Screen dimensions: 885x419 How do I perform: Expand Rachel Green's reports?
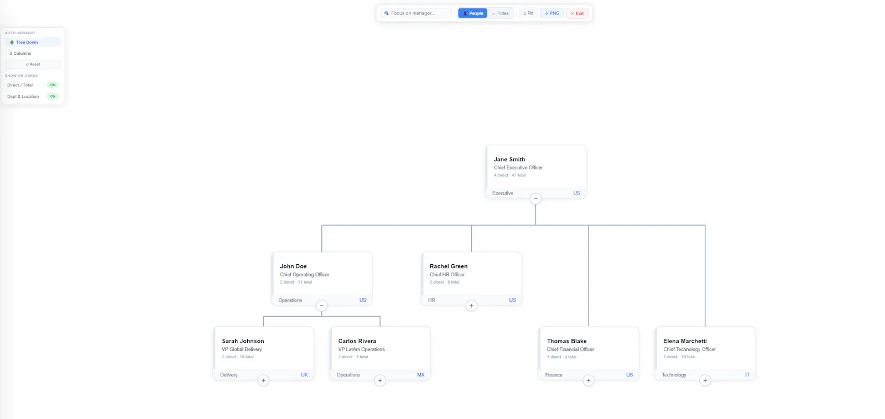coord(471,306)
